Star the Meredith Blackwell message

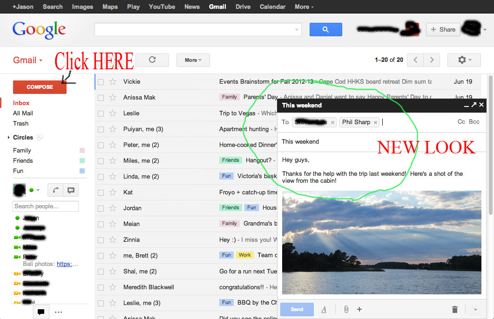113,287
